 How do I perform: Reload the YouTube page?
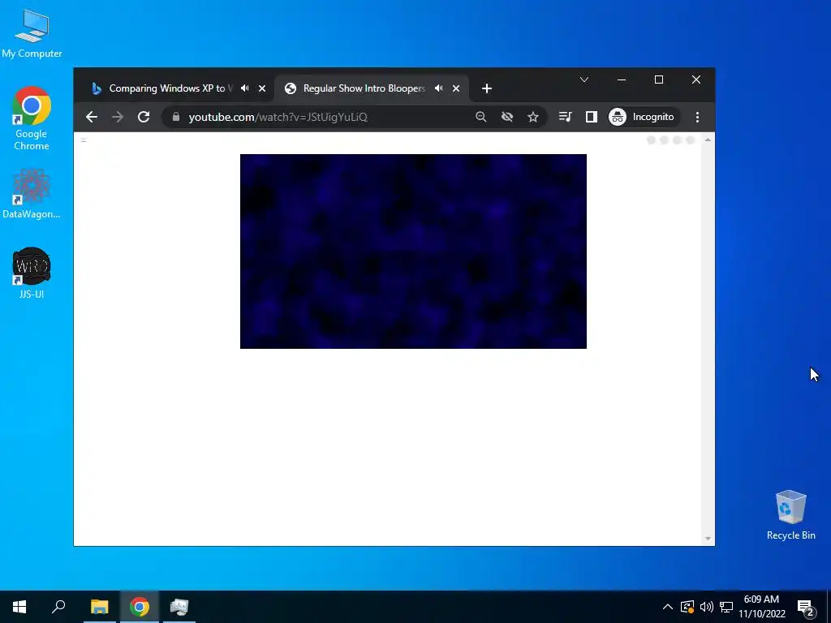144,117
